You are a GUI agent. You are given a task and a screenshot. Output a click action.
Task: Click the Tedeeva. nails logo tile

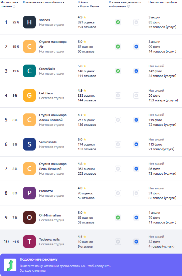point(29,242)
